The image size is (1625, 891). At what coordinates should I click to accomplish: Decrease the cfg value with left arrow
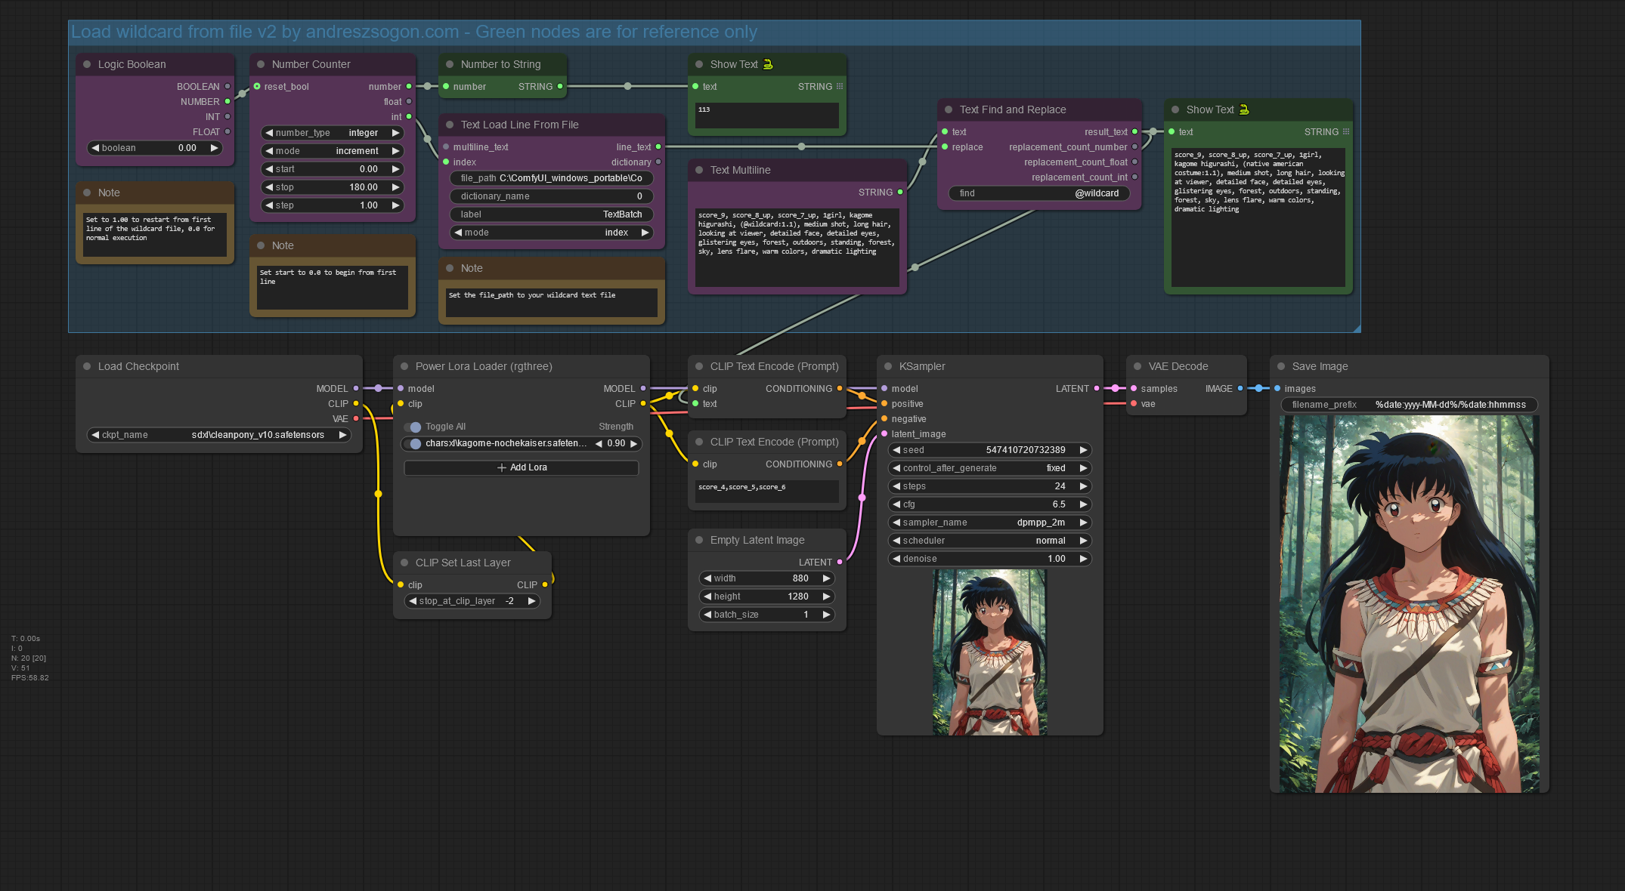click(x=896, y=504)
